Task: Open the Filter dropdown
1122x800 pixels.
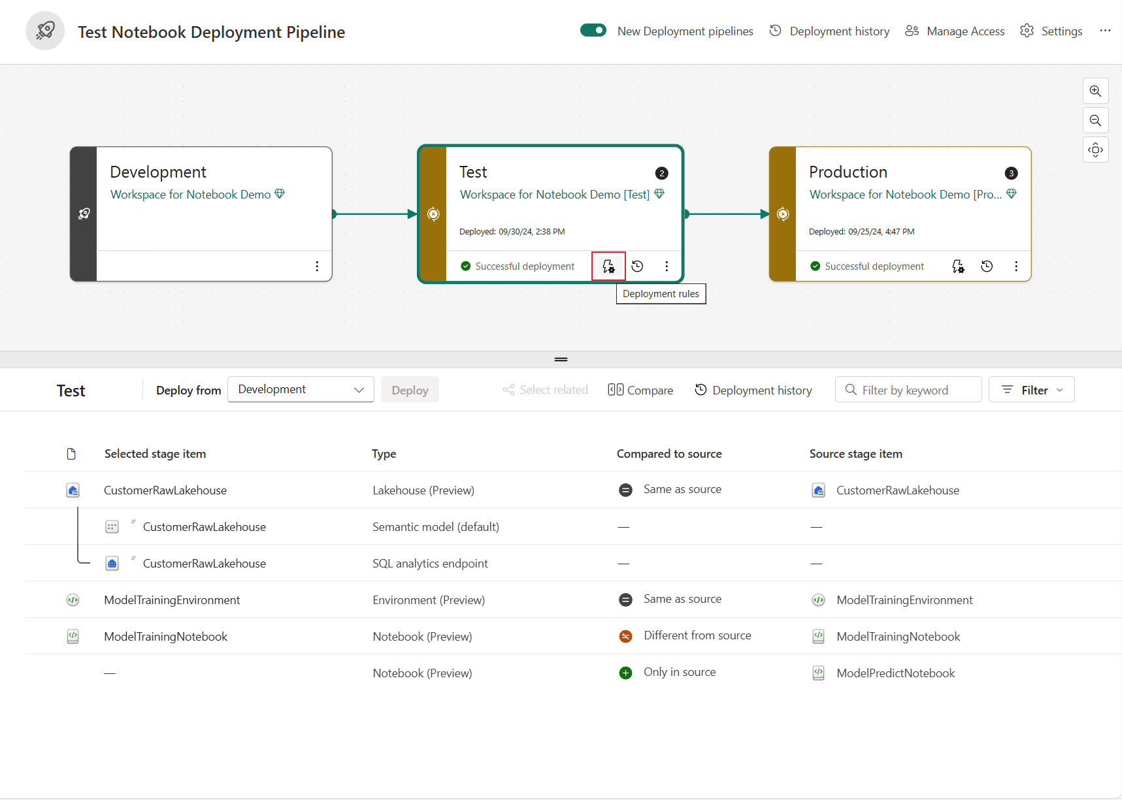Action: (x=1031, y=390)
